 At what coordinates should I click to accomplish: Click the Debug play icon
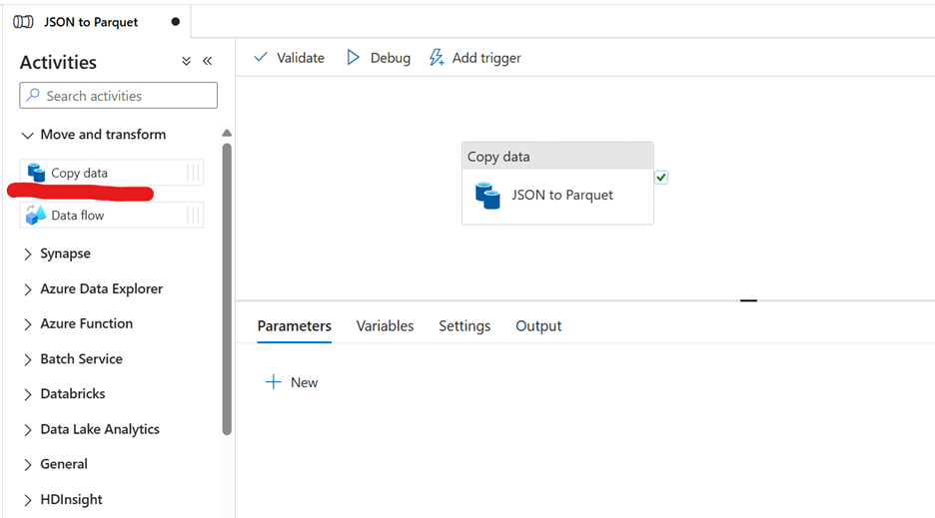pyautogui.click(x=353, y=58)
